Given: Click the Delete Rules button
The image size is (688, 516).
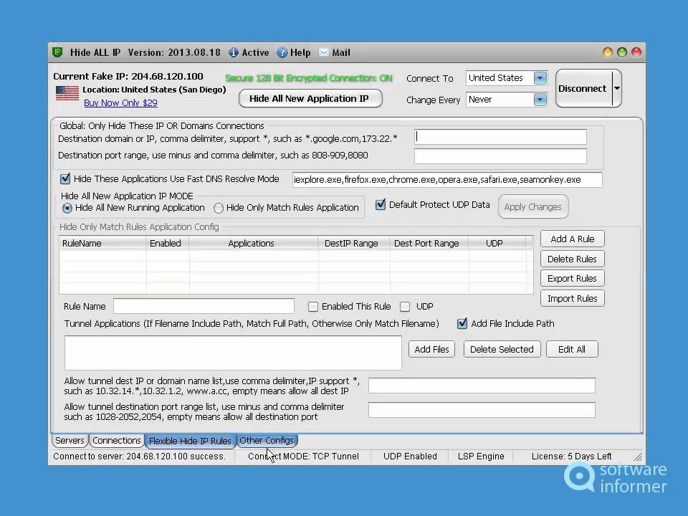Looking at the screenshot, I should [572, 259].
